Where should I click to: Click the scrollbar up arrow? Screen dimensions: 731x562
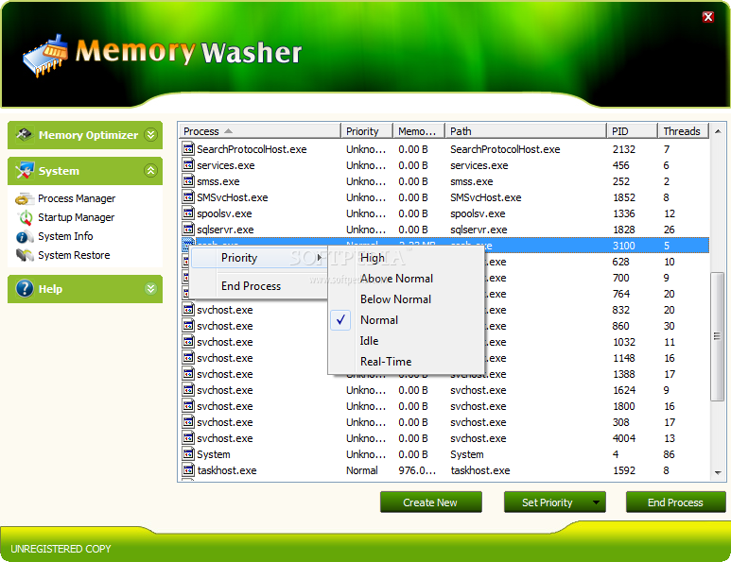click(718, 131)
